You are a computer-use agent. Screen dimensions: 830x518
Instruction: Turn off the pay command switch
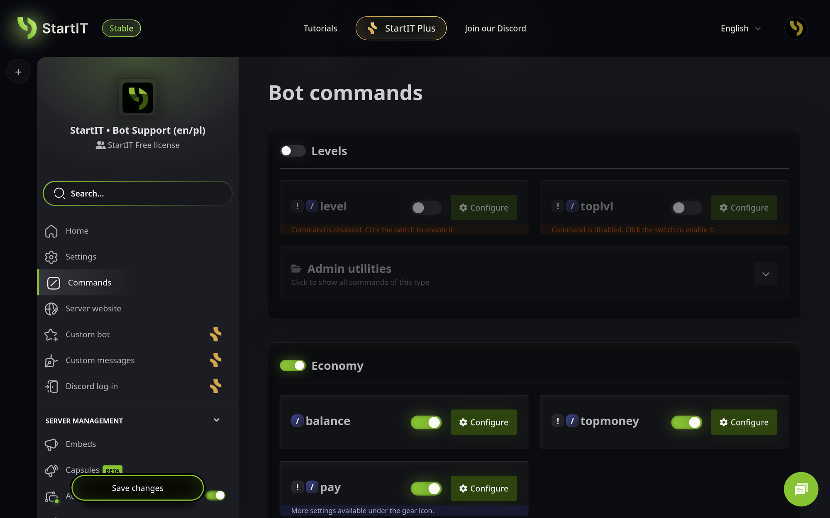coord(426,489)
